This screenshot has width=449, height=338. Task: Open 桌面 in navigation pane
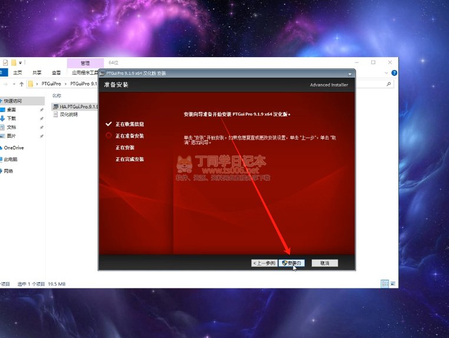pyautogui.click(x=11, y=110)
